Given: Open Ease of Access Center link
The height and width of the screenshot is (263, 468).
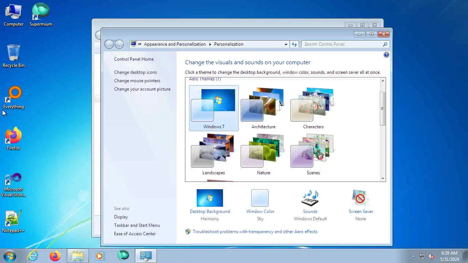Looking at the screenshot, I should coord(135,234).
